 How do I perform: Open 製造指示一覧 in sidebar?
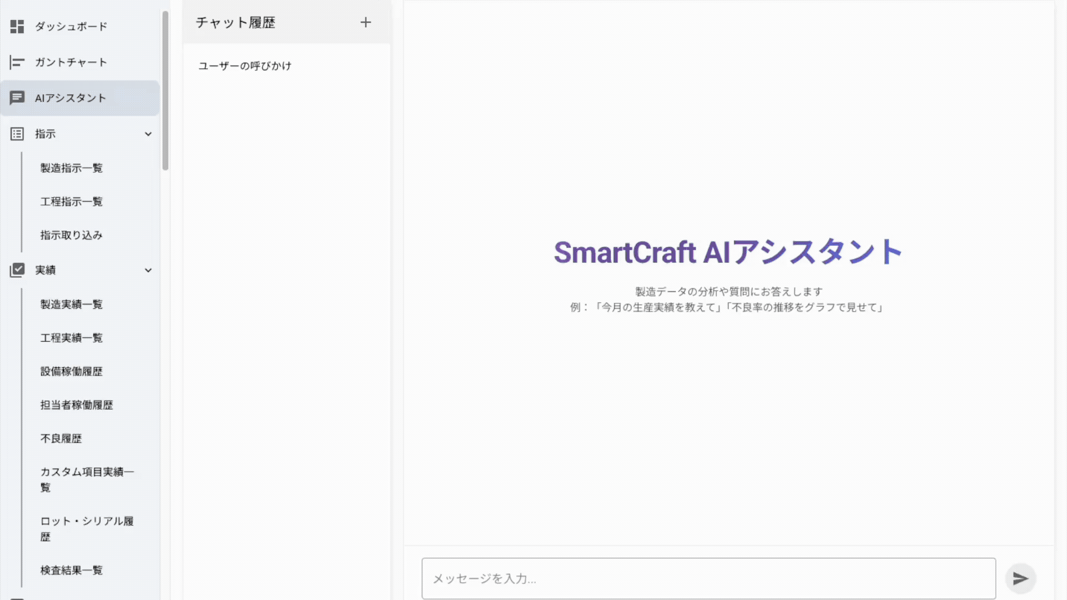pos(71,168)
